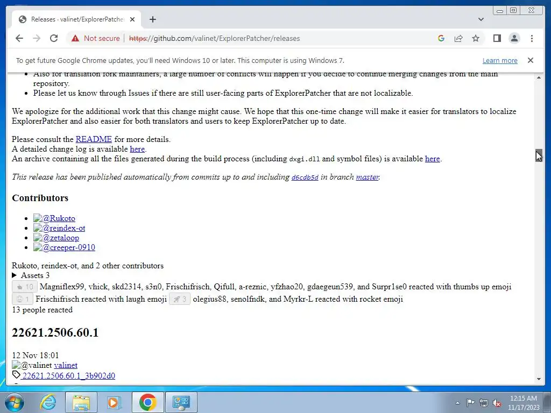Click the 22621.2506.60.1 release heading
Image resolution: width=551 pixels, height=413 pixels.
click(x=55, y=332)
